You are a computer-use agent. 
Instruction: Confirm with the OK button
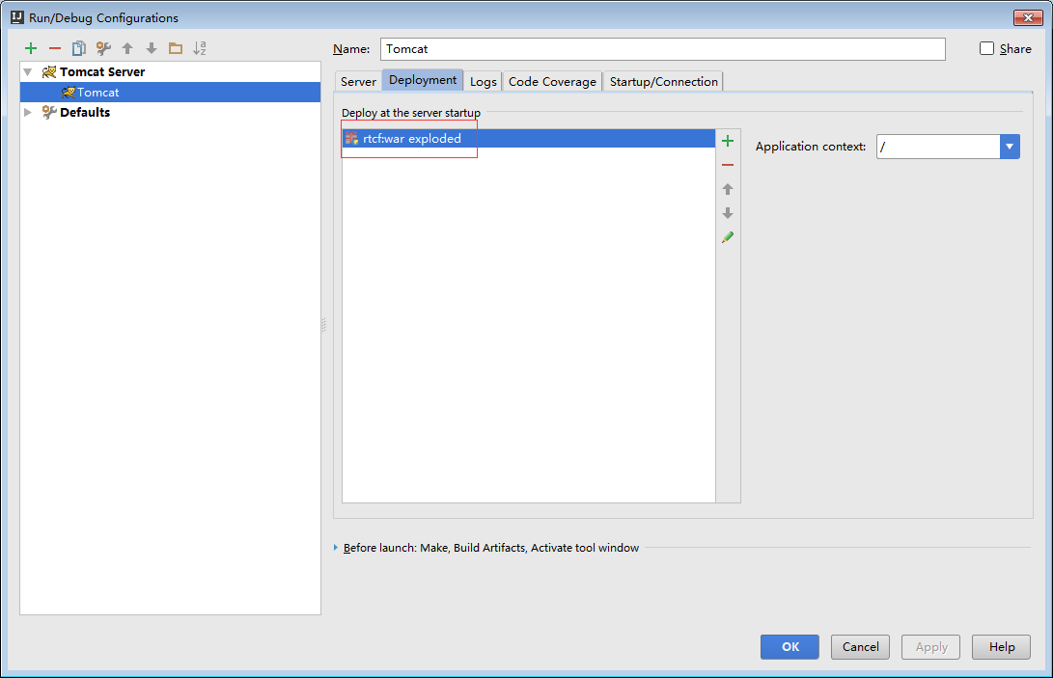click(x=790, y=647)
